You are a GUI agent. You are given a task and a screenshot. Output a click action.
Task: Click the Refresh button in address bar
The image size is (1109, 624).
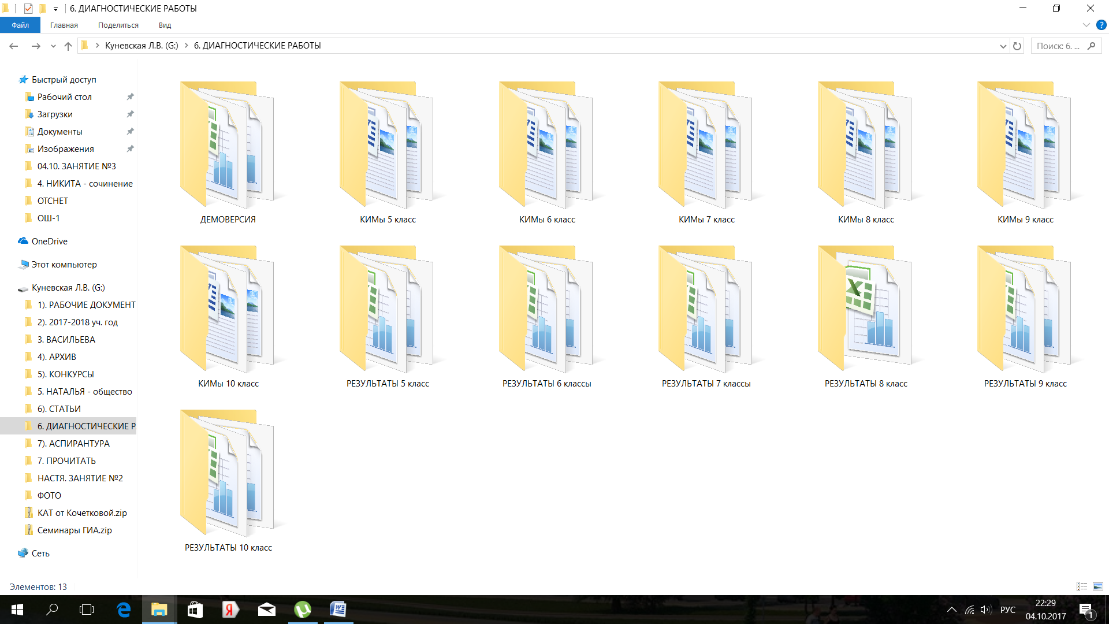(x=1017, y=46)
